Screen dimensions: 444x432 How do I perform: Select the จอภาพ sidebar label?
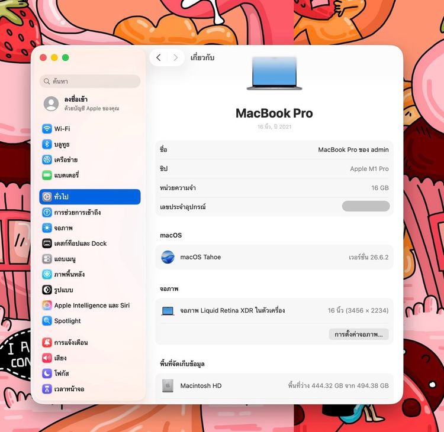pos(63,228)
